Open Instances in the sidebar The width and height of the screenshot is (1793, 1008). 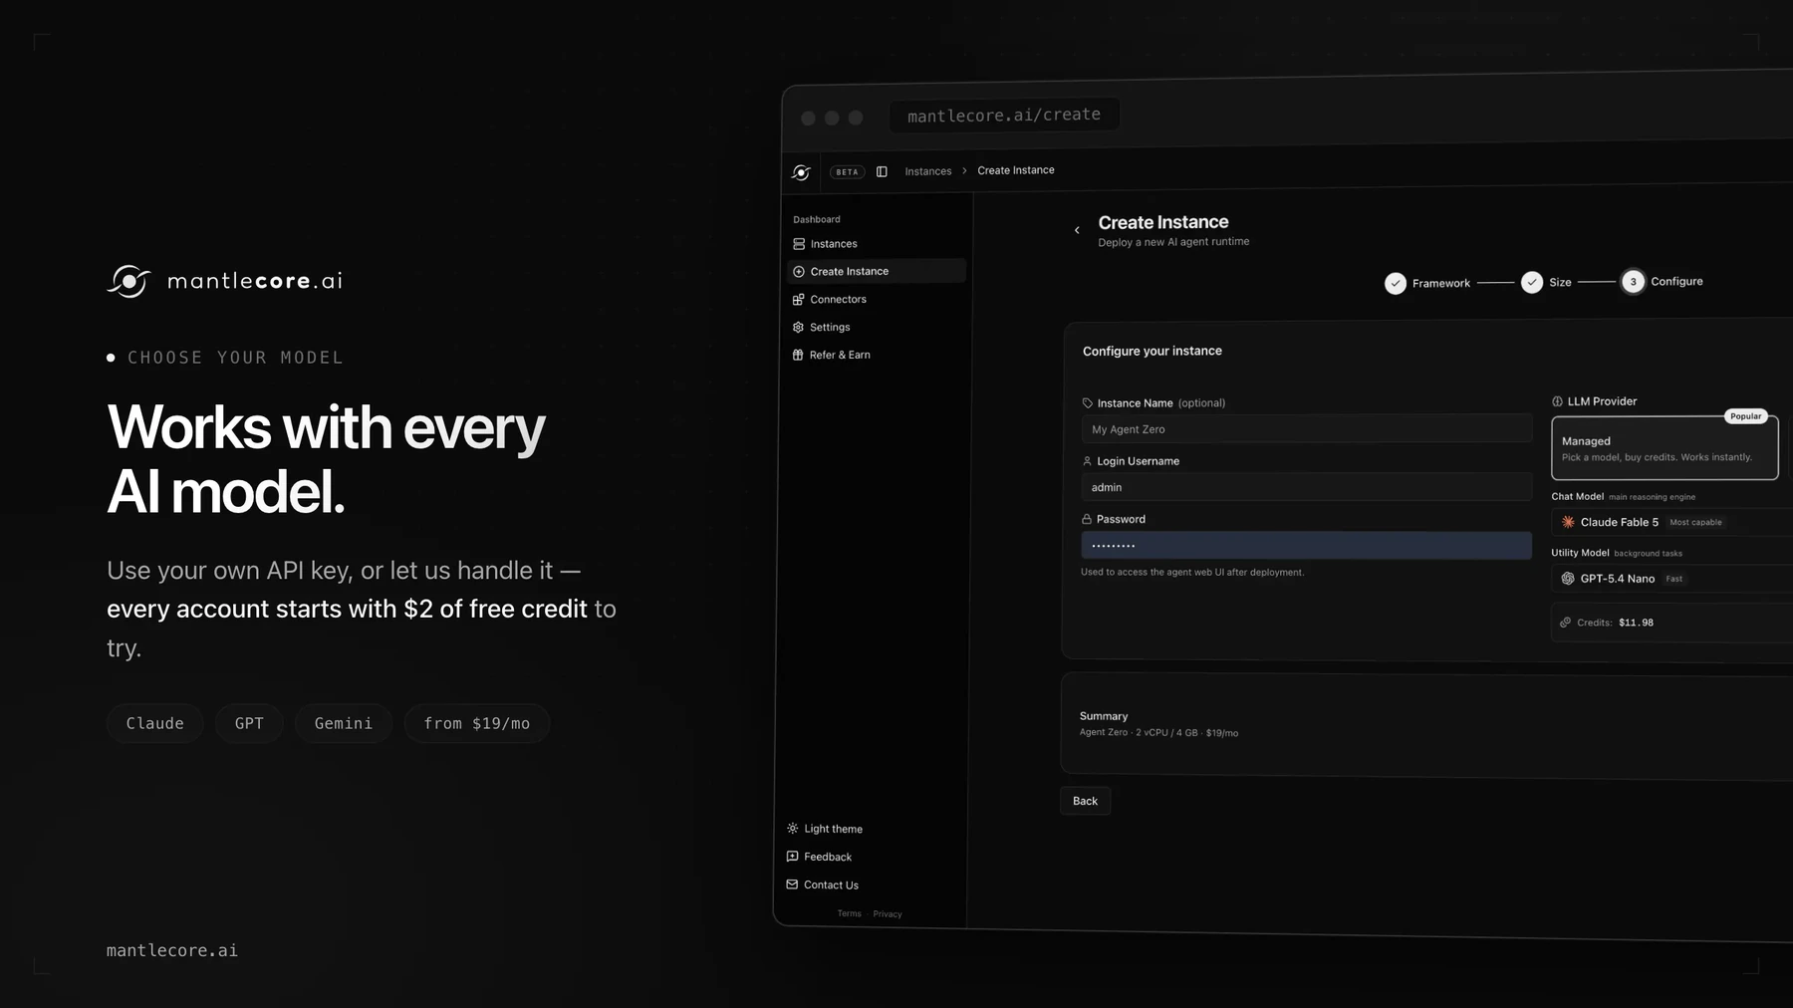877,244
